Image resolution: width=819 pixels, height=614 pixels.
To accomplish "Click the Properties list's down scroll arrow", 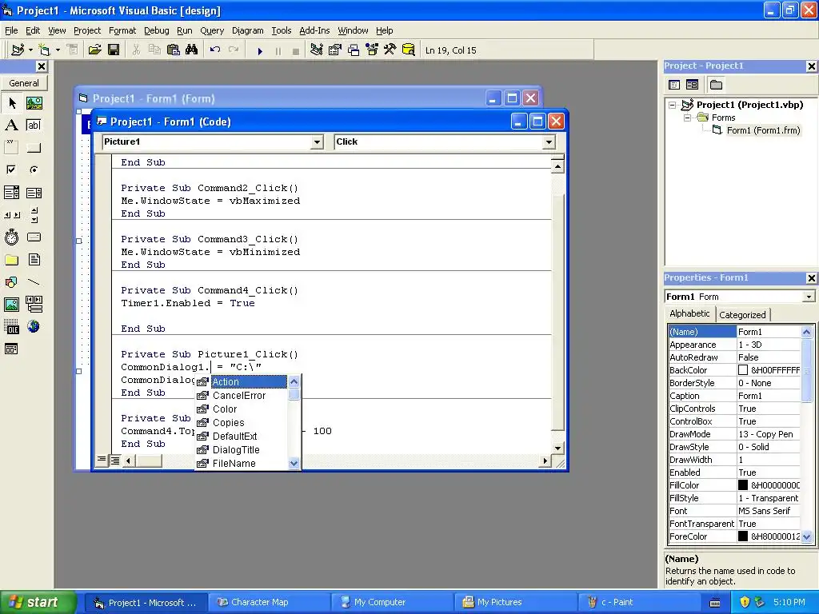I will click(x=806, y=536).
